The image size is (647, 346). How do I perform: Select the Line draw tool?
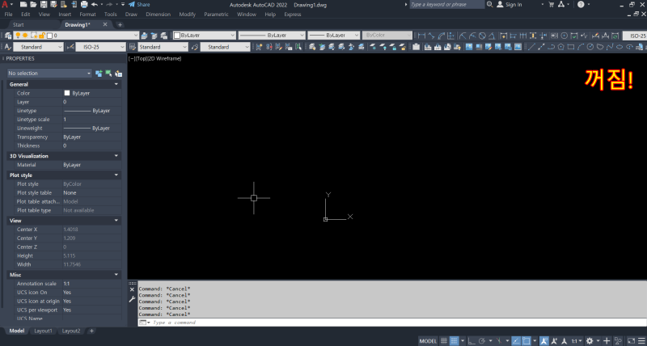532,47
